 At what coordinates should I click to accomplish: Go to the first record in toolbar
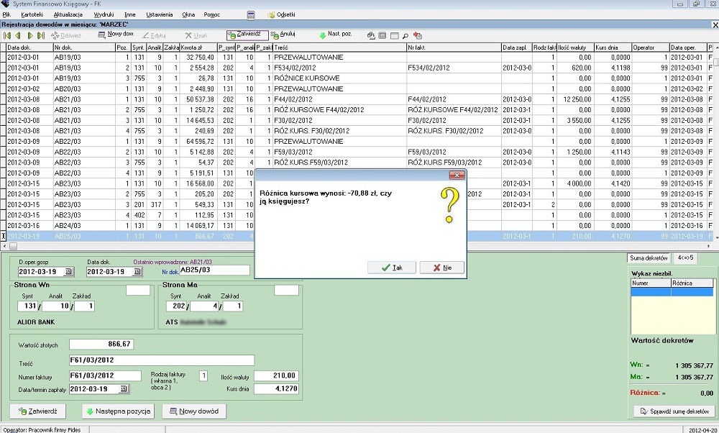point(7,35)
